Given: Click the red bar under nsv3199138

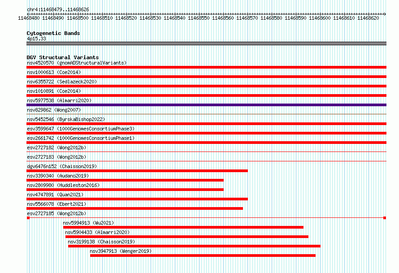Looking at the screenshot, I should coord(194,246).
